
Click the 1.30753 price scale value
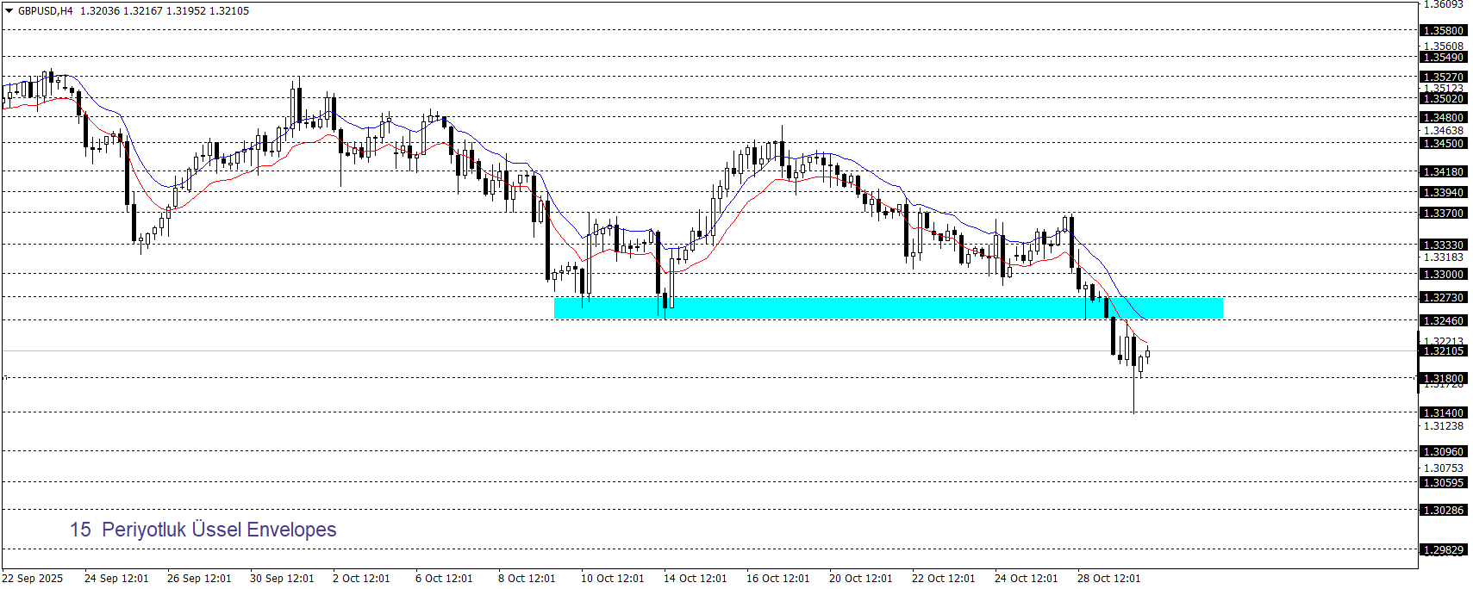pyautogui.click(x=1443, y=468)
